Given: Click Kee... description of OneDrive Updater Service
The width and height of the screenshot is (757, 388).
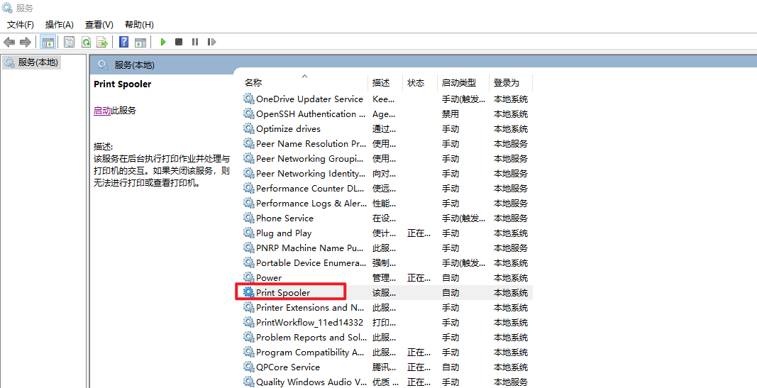Looking at the screenshot, I should tap(384, 99).
